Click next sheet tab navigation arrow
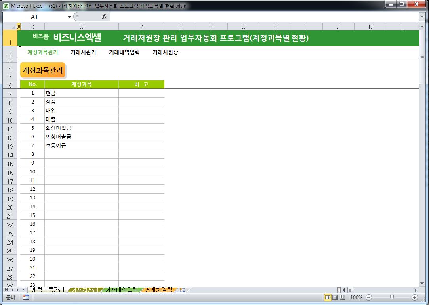Viewport: 429px width, 305px height. point(18,290)
